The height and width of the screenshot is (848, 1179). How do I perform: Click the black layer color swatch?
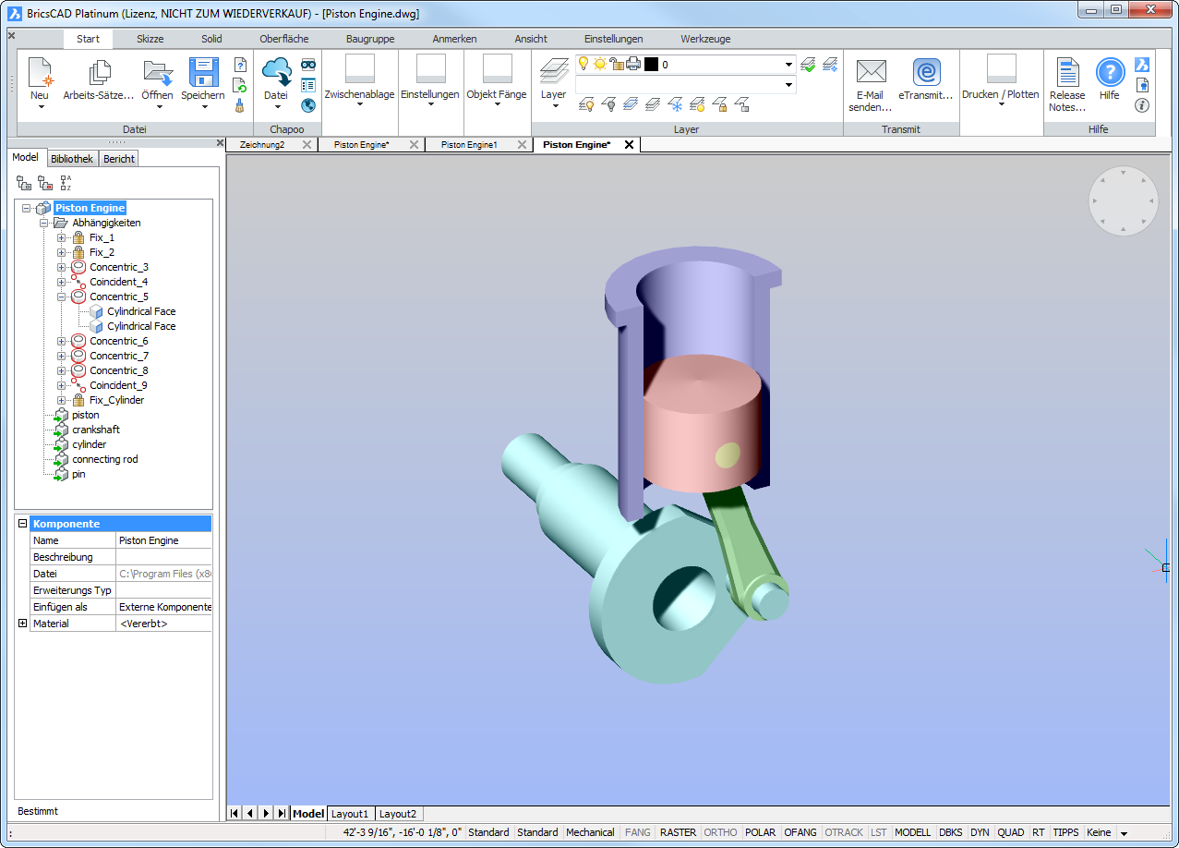[x=651, y=65]
